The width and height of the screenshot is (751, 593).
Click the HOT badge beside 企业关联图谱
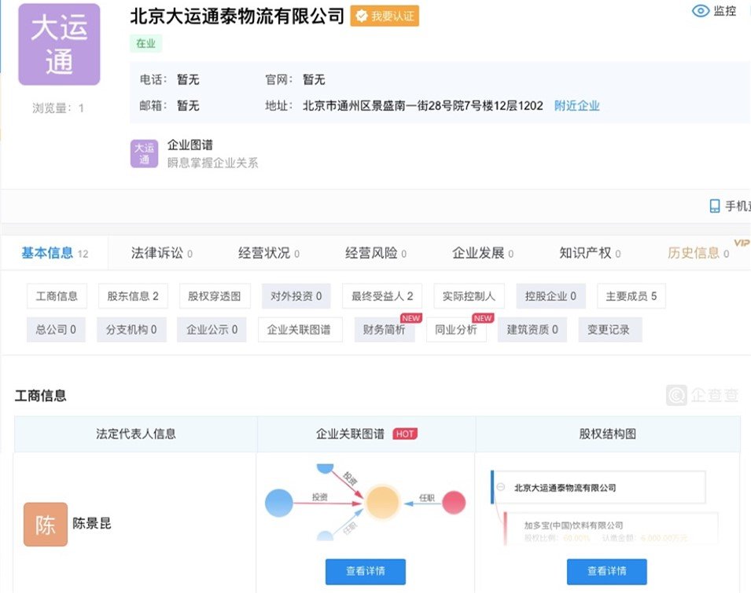tap(405, 434)
